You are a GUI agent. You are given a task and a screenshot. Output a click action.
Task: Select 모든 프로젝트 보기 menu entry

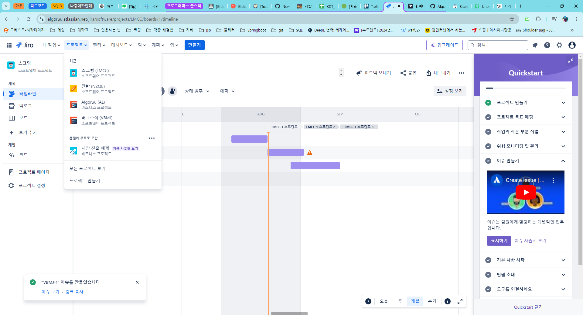[x=113, y=168]
